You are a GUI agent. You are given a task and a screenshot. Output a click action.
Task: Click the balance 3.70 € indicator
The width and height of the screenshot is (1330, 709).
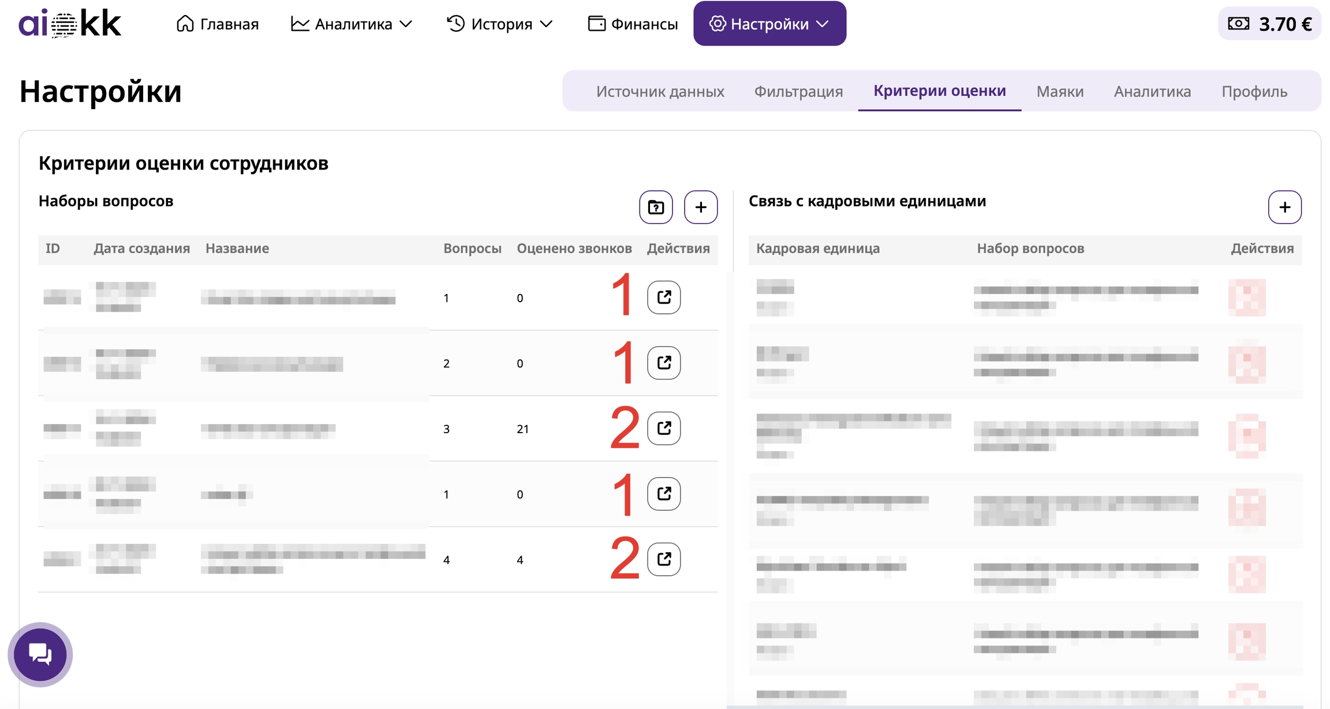click(x=1269, y=24)
